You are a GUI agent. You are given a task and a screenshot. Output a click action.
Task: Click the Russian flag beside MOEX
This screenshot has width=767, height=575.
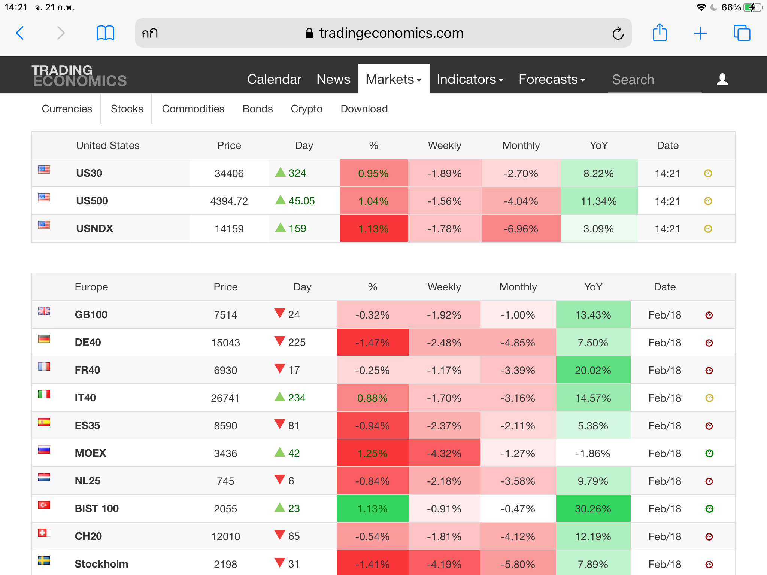[x=44, y=450]
